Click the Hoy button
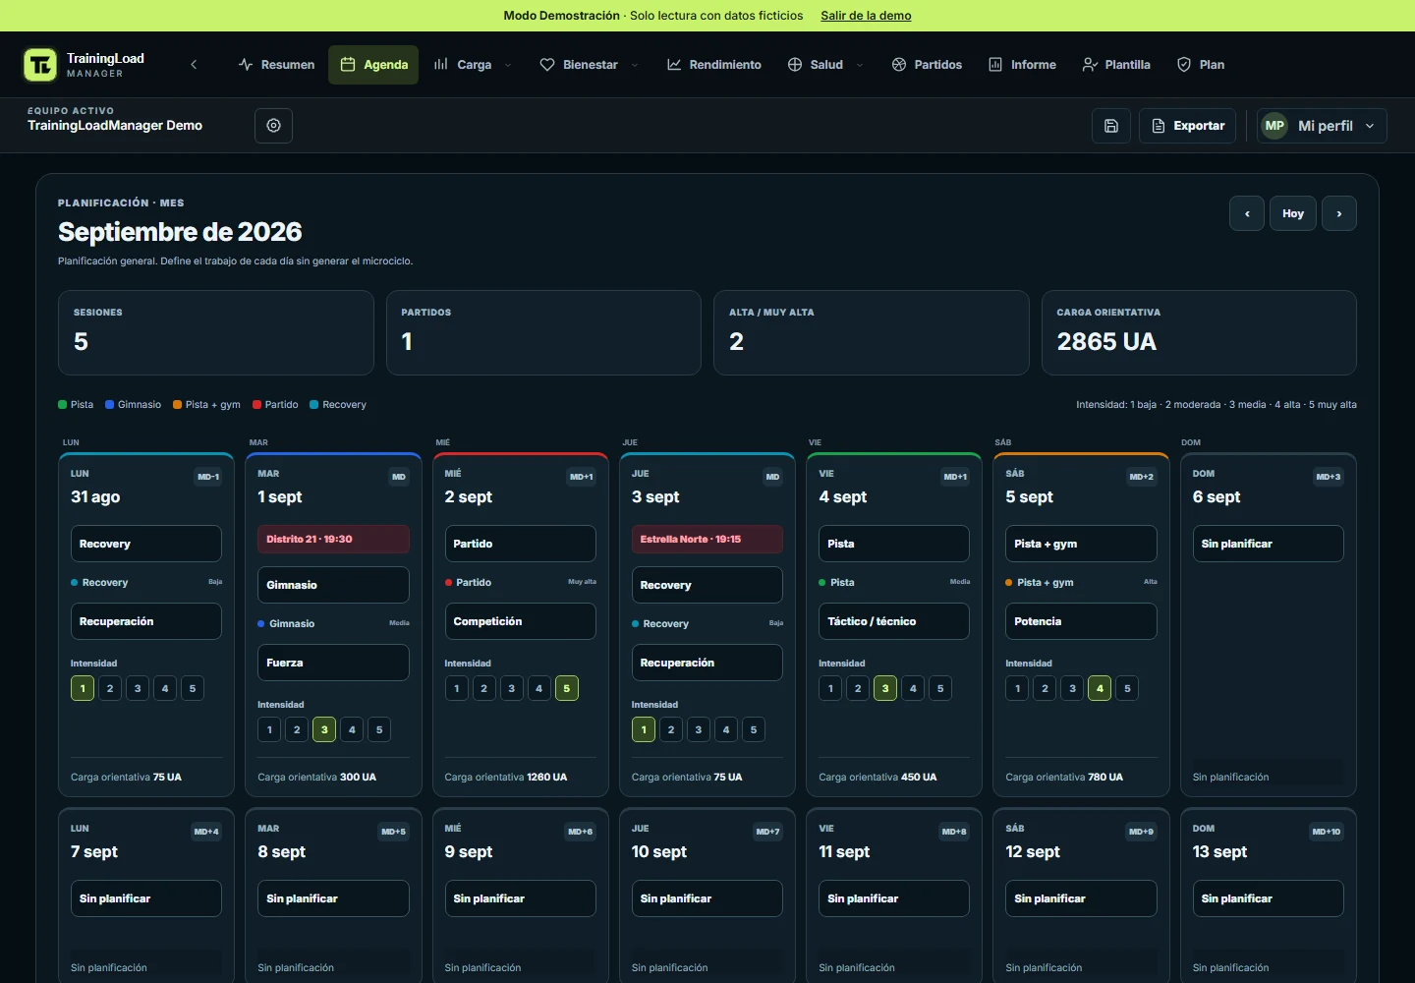Image resolution: width=1415 pixels, height=983 pixels. (1293, 213)
